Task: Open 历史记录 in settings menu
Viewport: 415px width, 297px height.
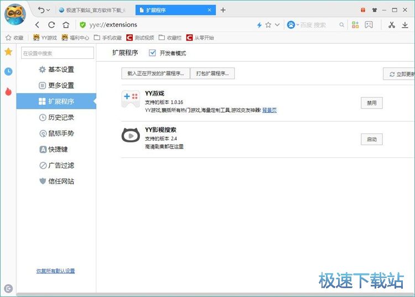Action: (x=56, y=117)
